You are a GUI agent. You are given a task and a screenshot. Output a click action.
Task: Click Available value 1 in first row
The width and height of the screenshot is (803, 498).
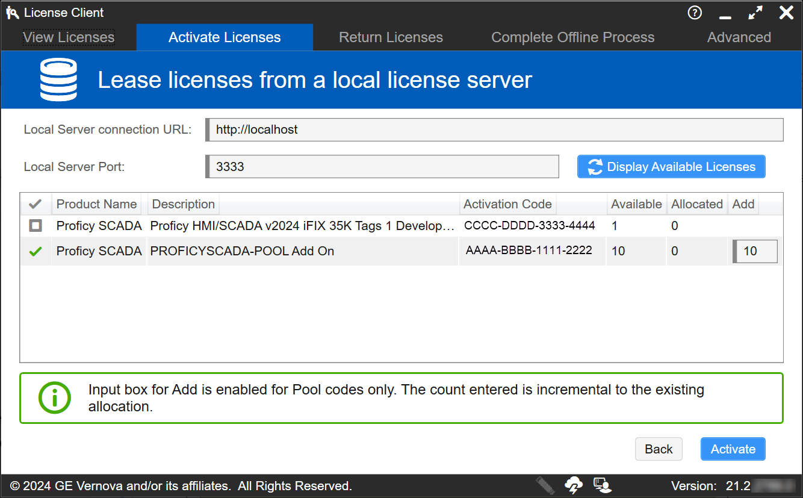click(614, 226)
